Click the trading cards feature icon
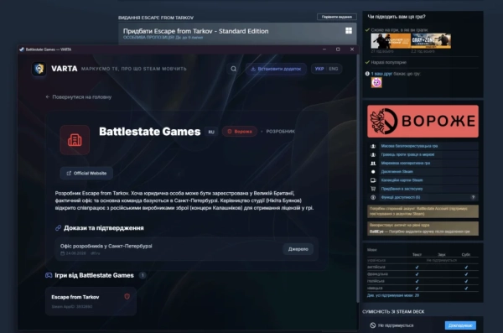Screen dimensions: 503x333 point(373,180)
